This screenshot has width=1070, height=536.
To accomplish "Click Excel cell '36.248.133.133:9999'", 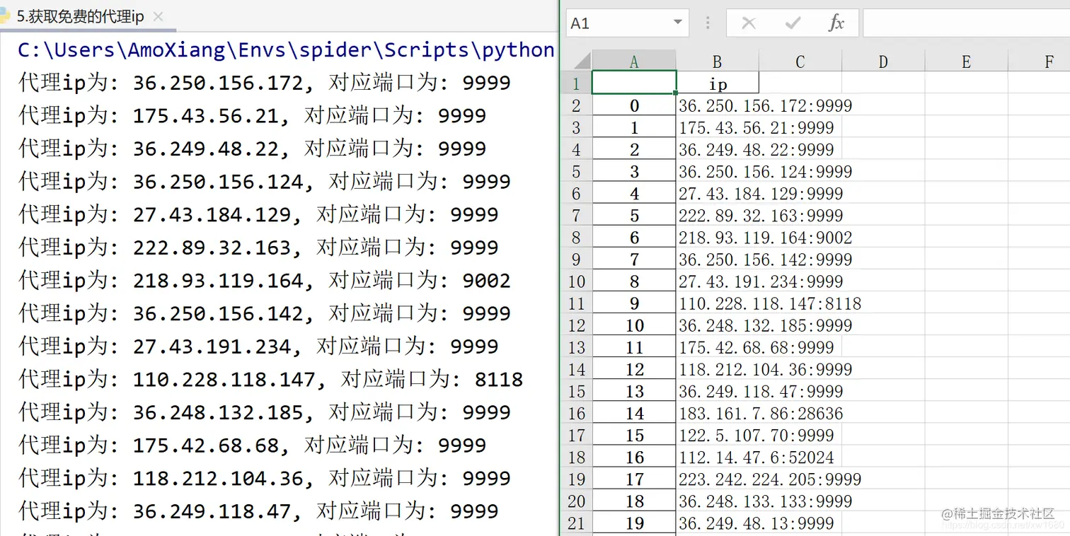I will 765,501.
